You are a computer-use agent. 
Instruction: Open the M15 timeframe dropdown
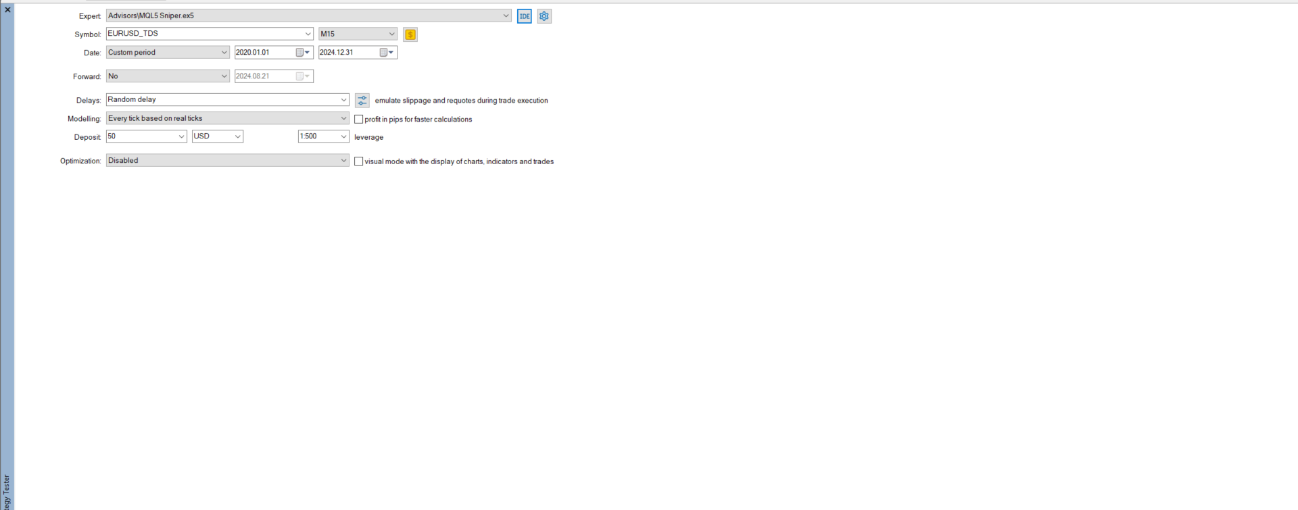pos(391,34)
